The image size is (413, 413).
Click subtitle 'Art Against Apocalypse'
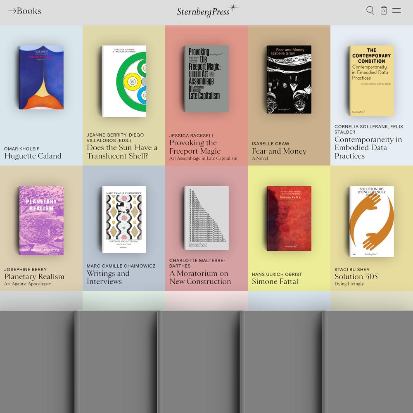pos(27,284)
